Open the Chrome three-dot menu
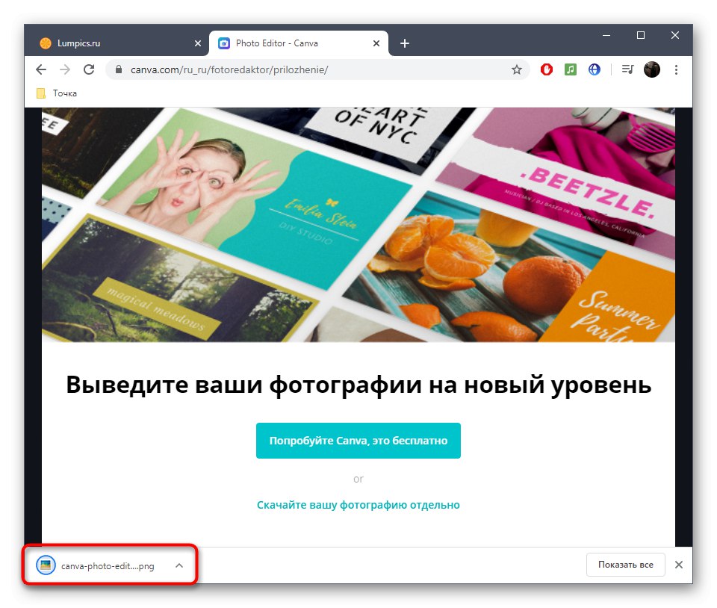717x608 pixels. 676,69
